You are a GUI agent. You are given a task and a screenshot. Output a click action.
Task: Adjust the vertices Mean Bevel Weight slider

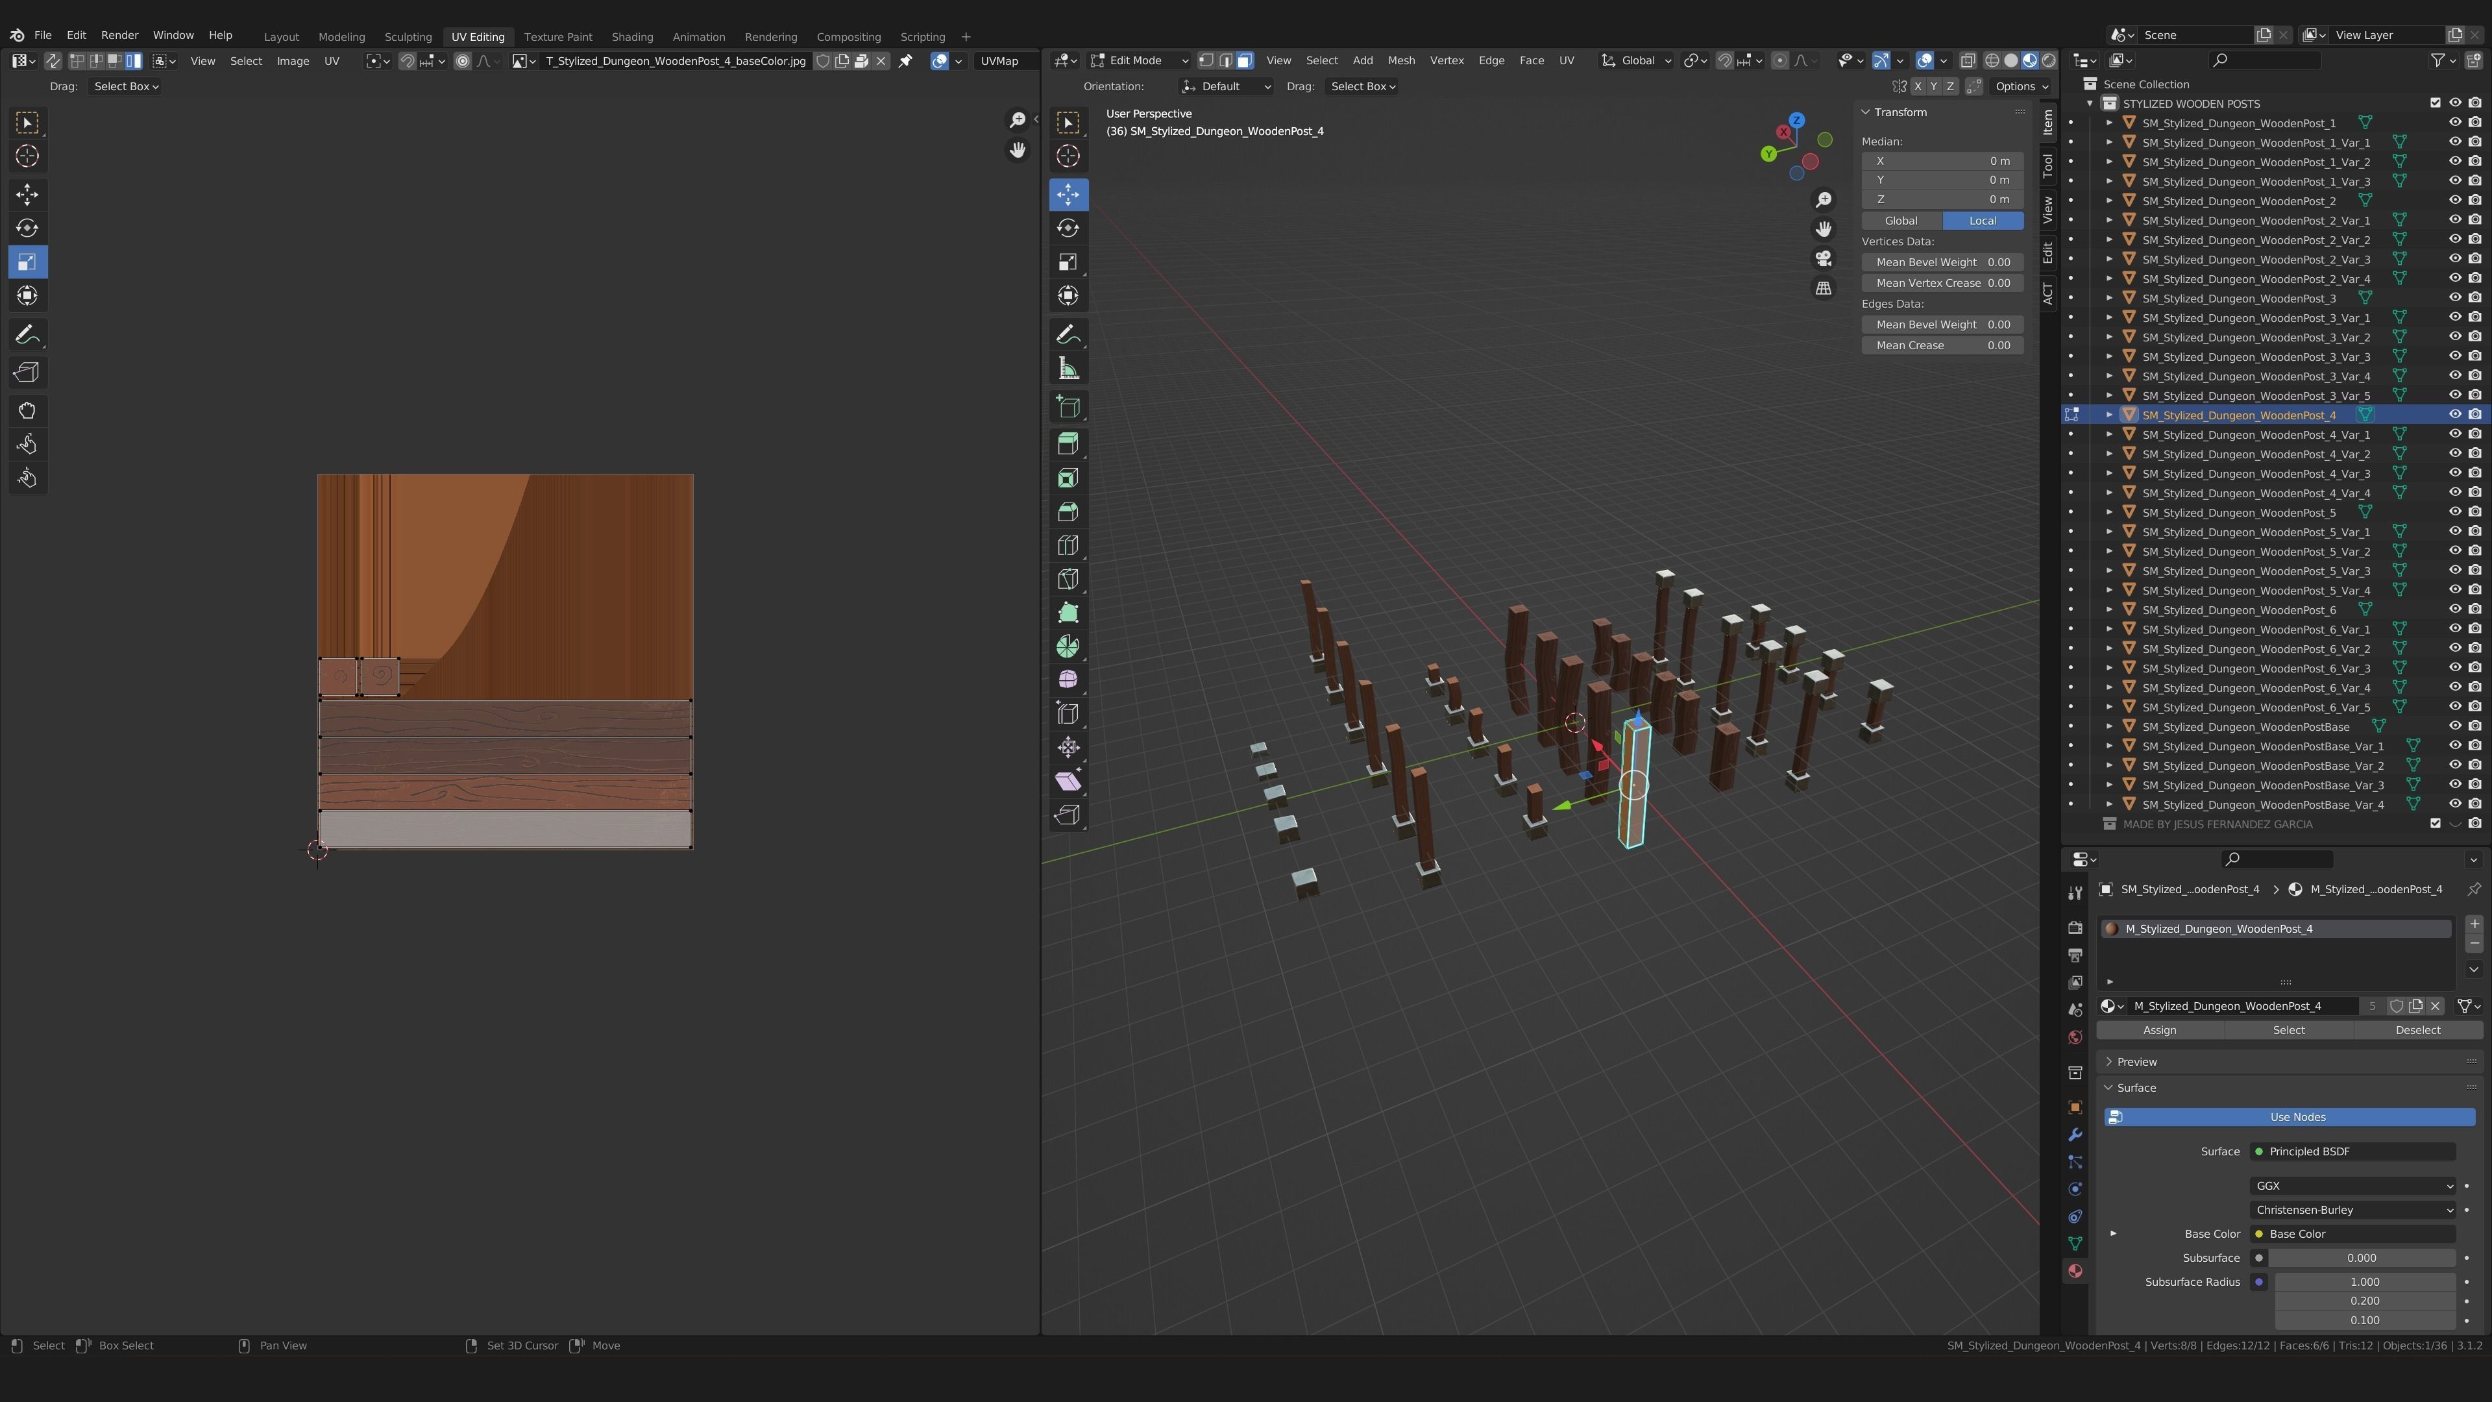(x=1942, y=262)
